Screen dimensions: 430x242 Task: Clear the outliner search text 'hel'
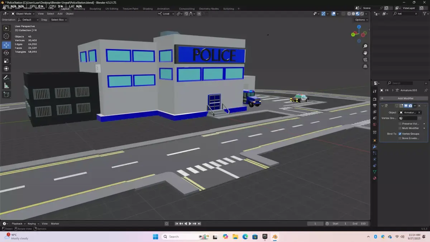click(x=416, y=14)
